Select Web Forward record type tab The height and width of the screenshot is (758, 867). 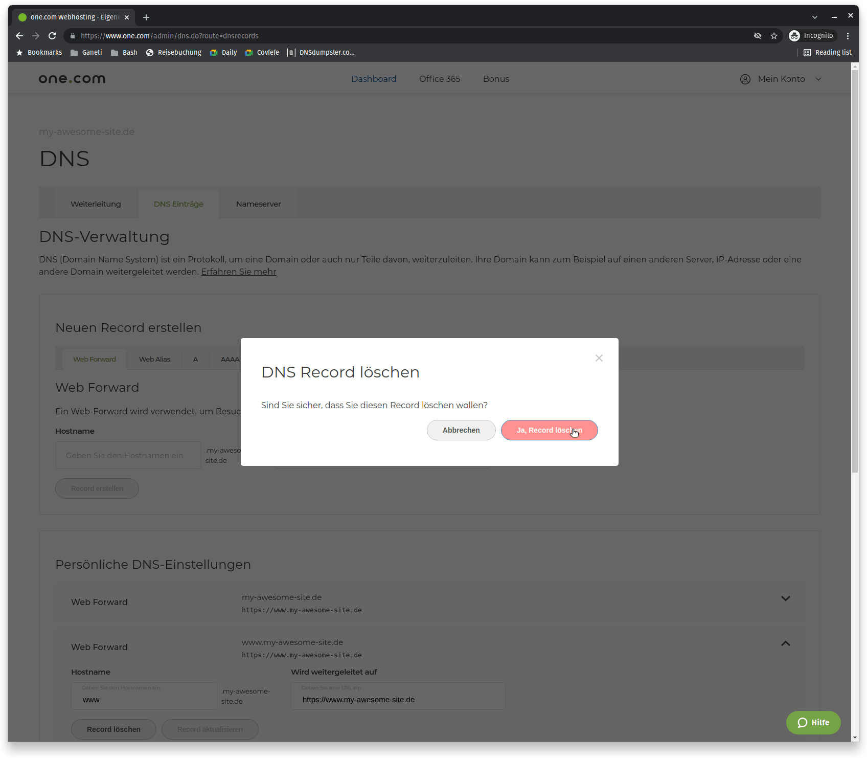click(x=95, y=359)
